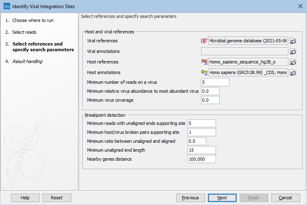The height and width of the screenshot is (205, 307).
Task: Focus the Minimum virus coverage field
Action: [210, 100]
